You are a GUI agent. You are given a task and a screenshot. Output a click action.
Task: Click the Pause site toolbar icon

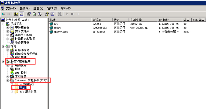[x=78, y=14]
